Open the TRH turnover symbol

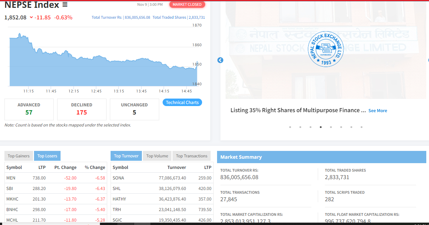117,209
